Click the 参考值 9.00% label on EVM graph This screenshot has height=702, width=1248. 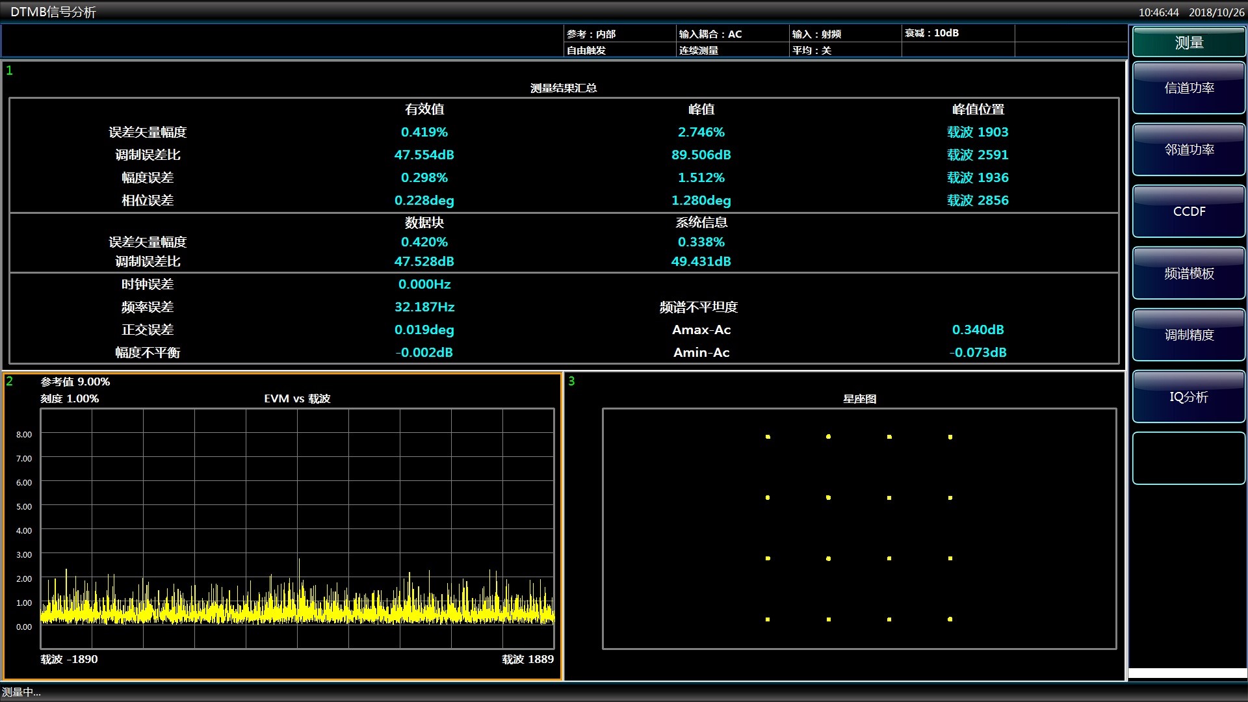click(x=75, y=382)
